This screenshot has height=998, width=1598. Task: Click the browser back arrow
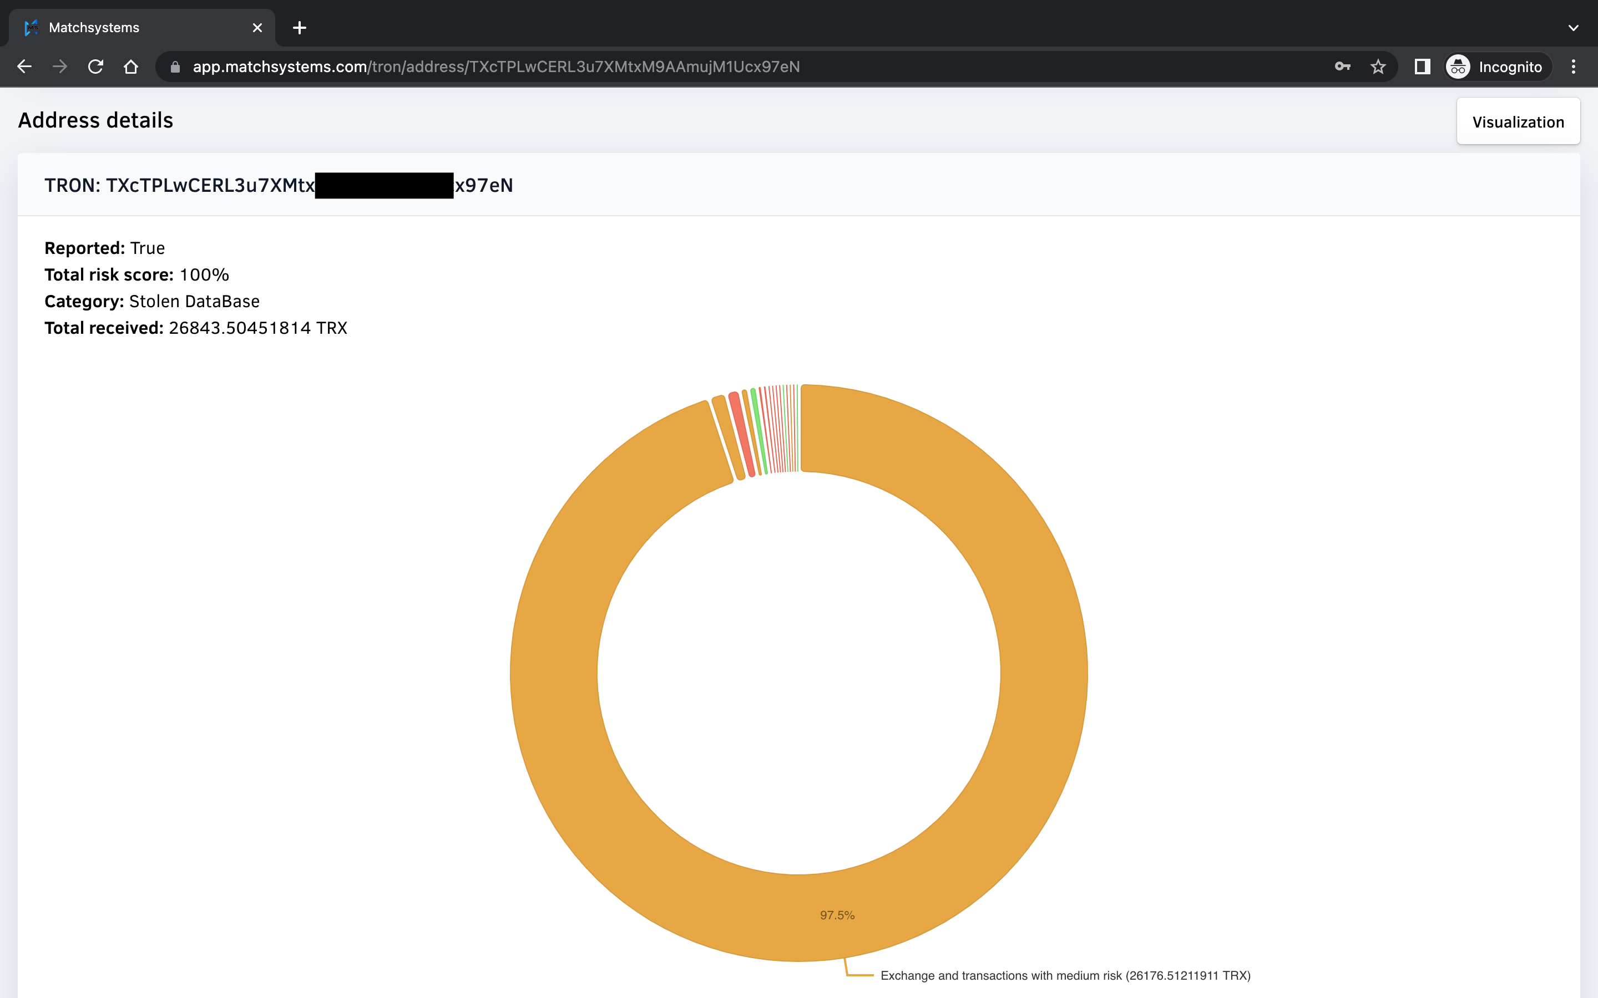24,67
